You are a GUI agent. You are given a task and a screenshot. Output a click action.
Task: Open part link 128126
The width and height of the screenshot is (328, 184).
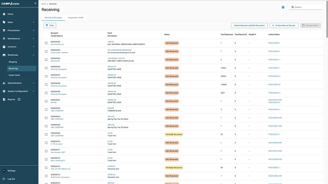pyautogui.click(x=111, y=42)
